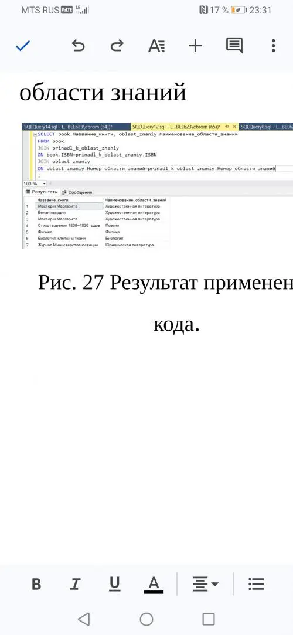
Task: Tap the blue checkmark to finish editing
Action: (x=23, y=46)
